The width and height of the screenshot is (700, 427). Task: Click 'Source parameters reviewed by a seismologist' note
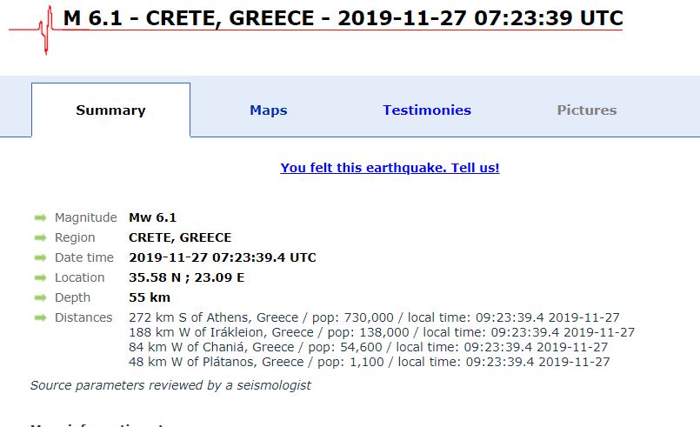click(170, 385)
